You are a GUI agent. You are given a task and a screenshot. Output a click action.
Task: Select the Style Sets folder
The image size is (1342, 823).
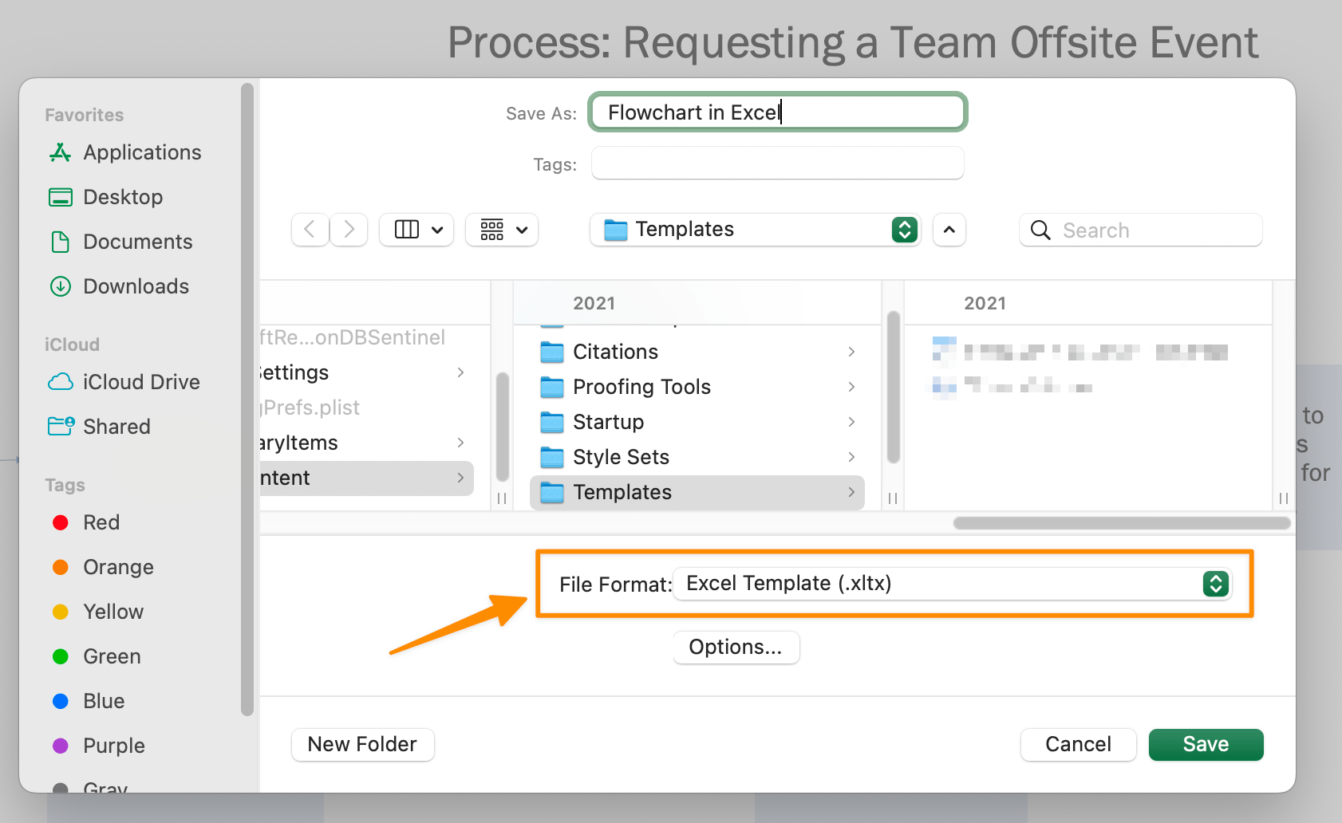[621, 457]
